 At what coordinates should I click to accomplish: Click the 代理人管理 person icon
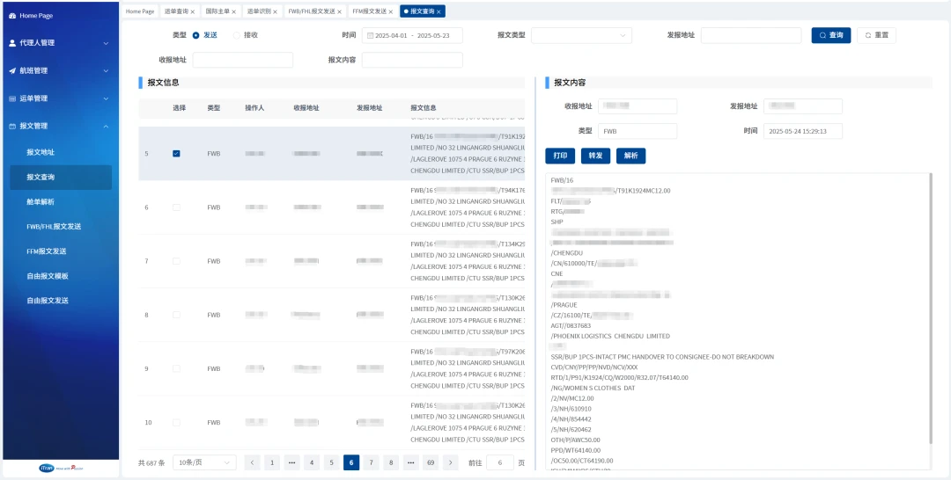pyautogui.click(x=12, y=43)
